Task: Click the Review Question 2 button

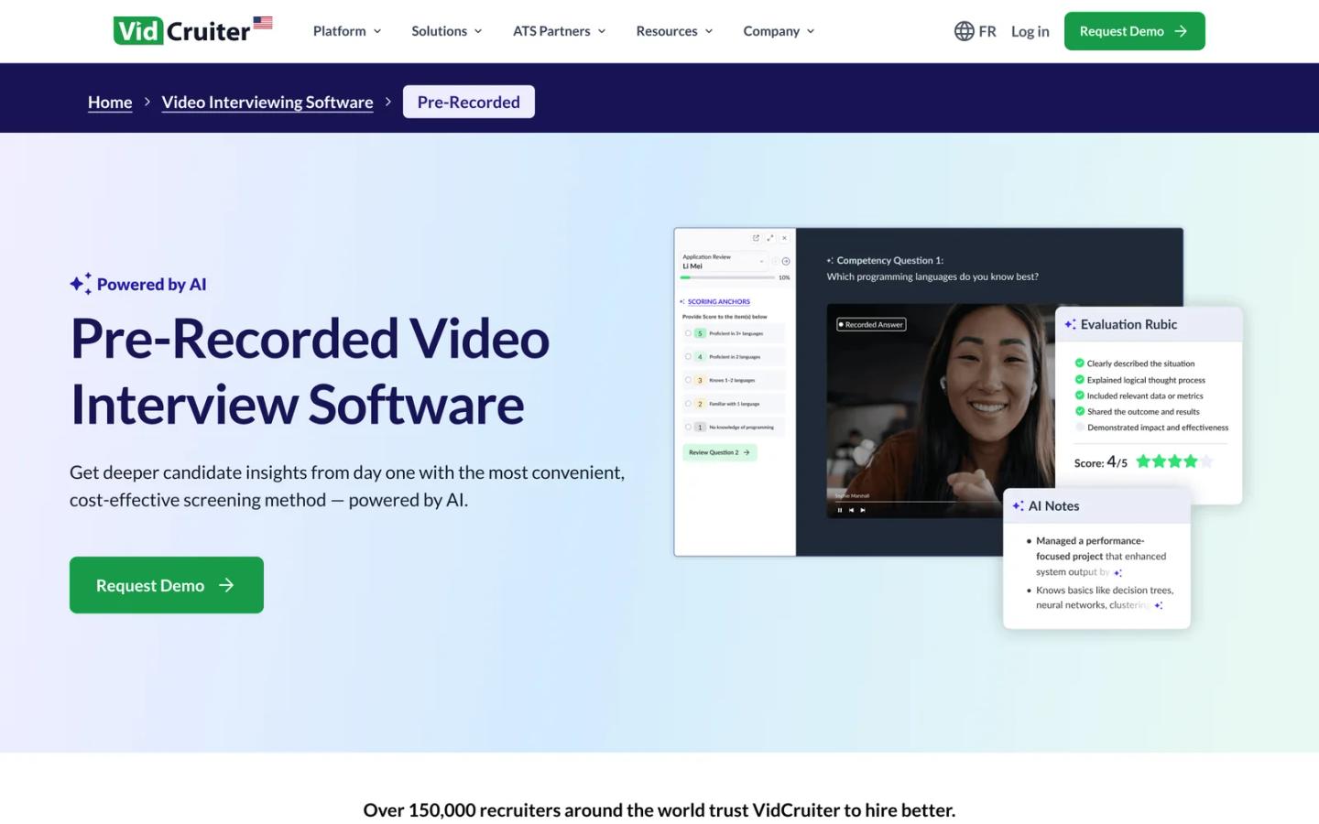Action: coord(720,452)
